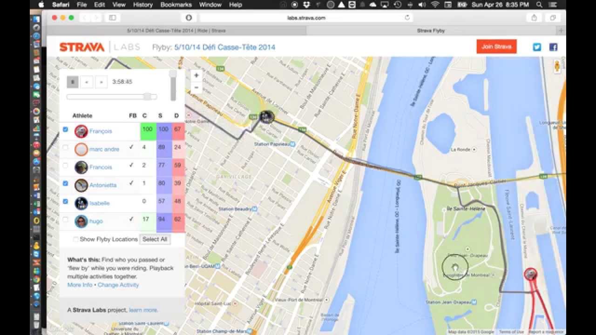Open the Bookmarks menu
Screen dimensions: 596x335
176,5
